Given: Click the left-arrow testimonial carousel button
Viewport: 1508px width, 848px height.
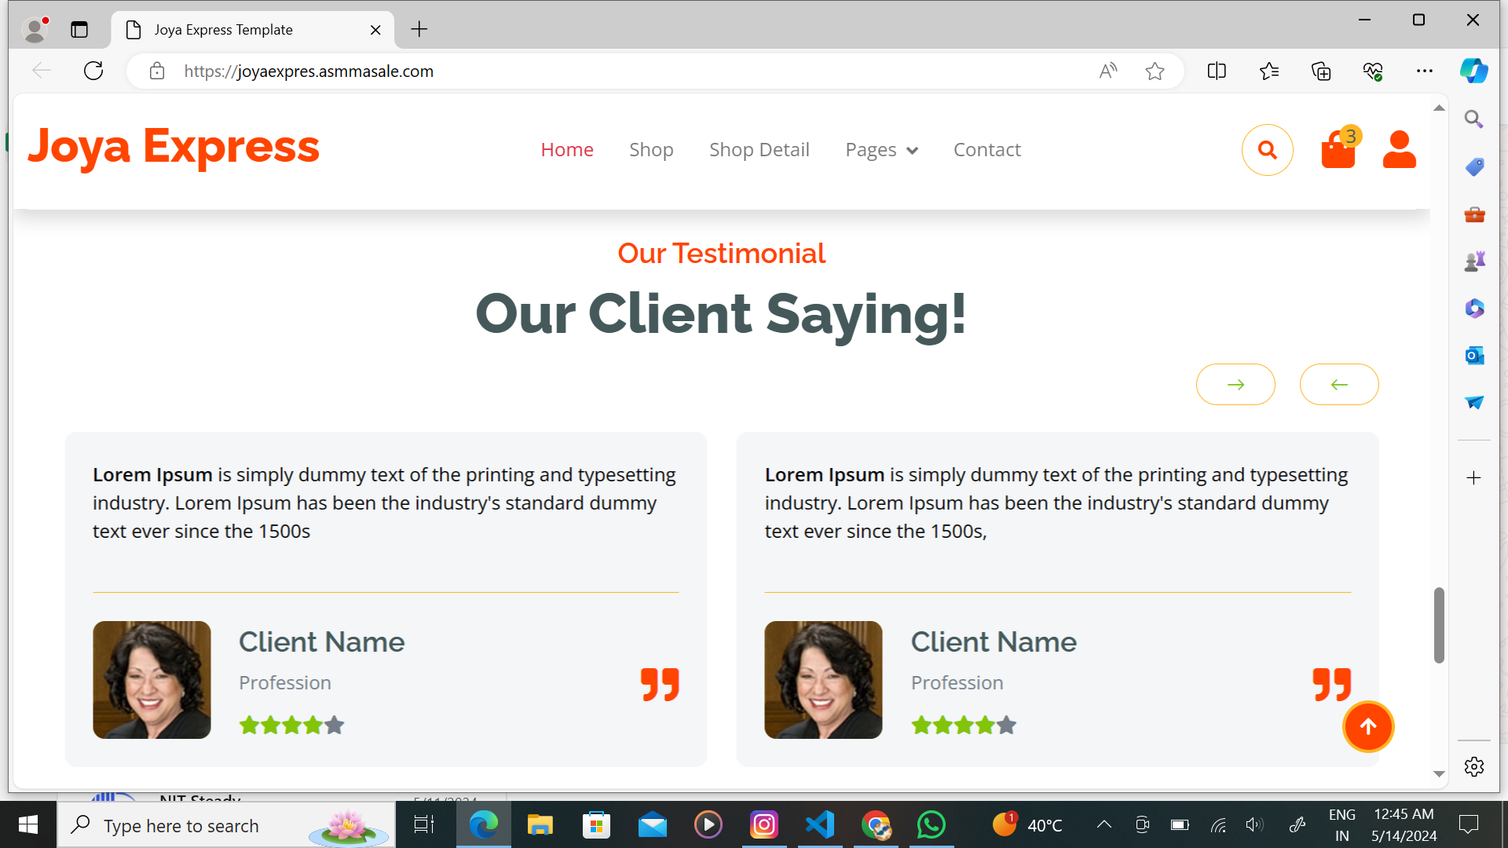Looking at the screenshot, I should point(1339,385).
